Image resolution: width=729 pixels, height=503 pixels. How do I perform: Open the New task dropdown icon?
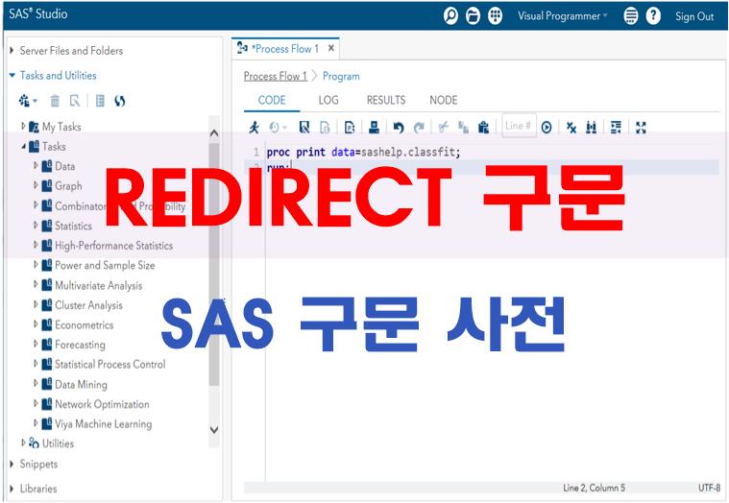[x=28, y=101]
